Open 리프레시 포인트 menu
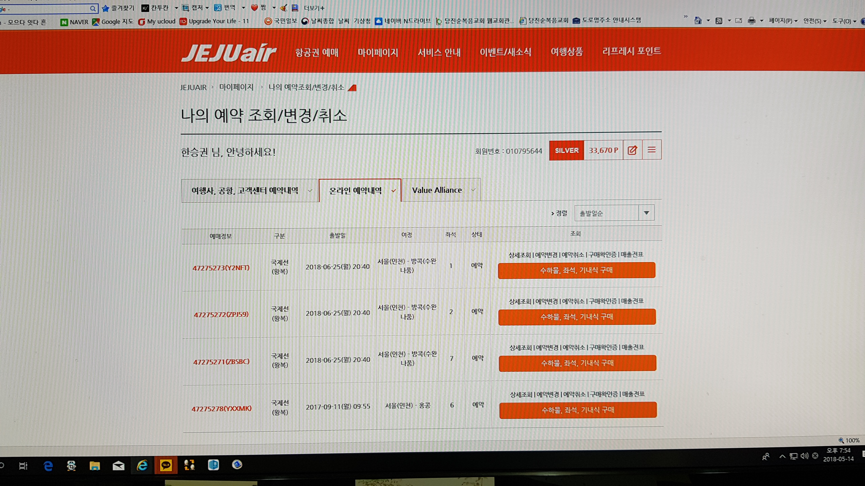This screenshot has width=865, height=486. pyautogui.click(x=632, y=51)
